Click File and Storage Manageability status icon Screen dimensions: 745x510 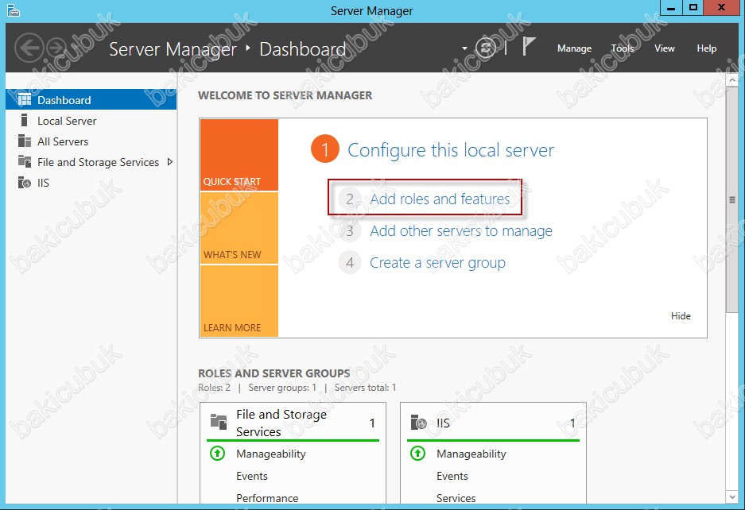point(217,454)
